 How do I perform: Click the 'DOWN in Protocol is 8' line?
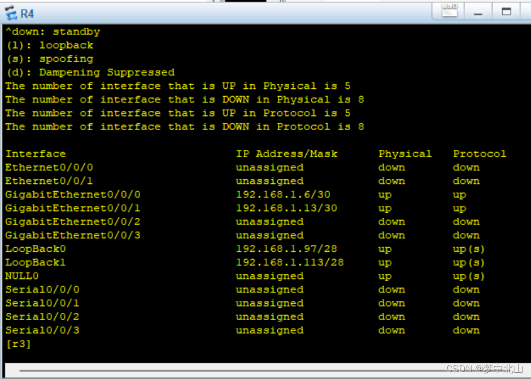(x=185, y=127)
